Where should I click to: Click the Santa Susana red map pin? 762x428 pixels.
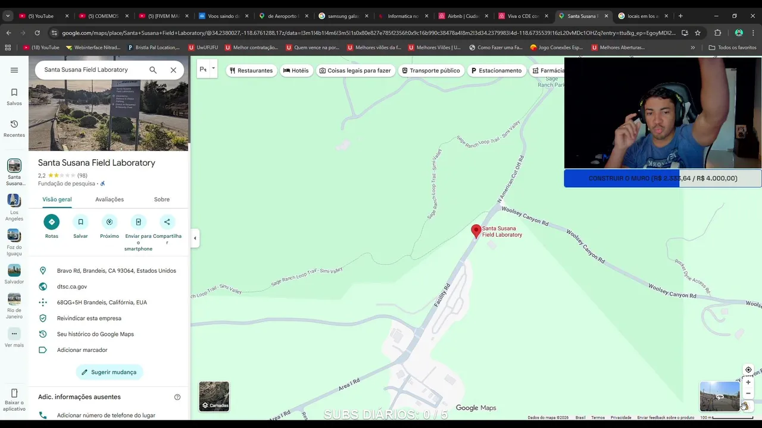(x=476, y=231)
